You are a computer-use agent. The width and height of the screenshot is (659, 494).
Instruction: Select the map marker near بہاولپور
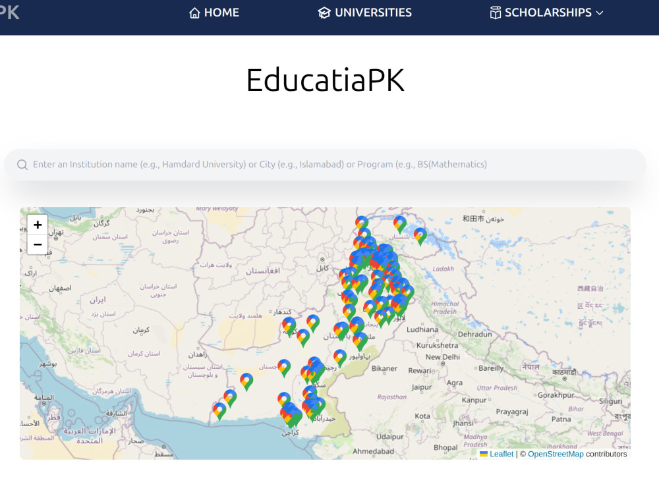coord(340,358)
